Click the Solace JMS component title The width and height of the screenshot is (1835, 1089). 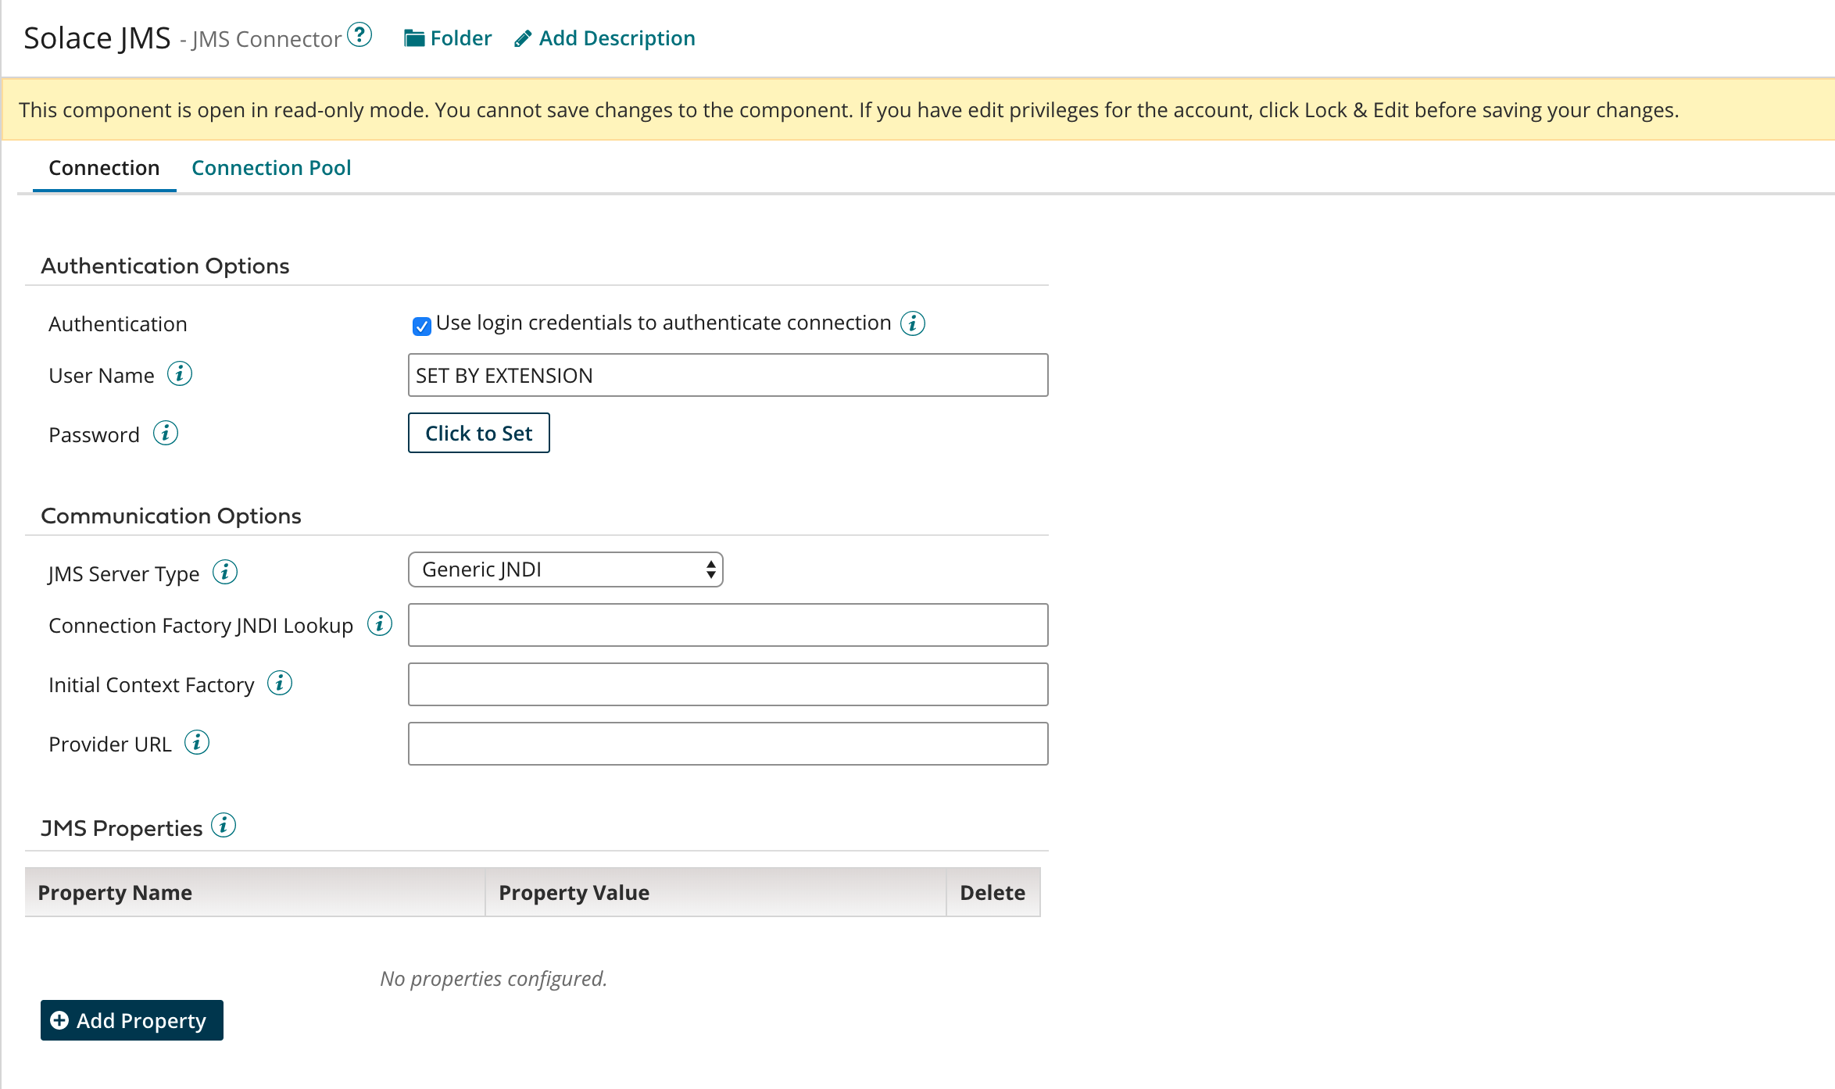click(x=97, y=38)
